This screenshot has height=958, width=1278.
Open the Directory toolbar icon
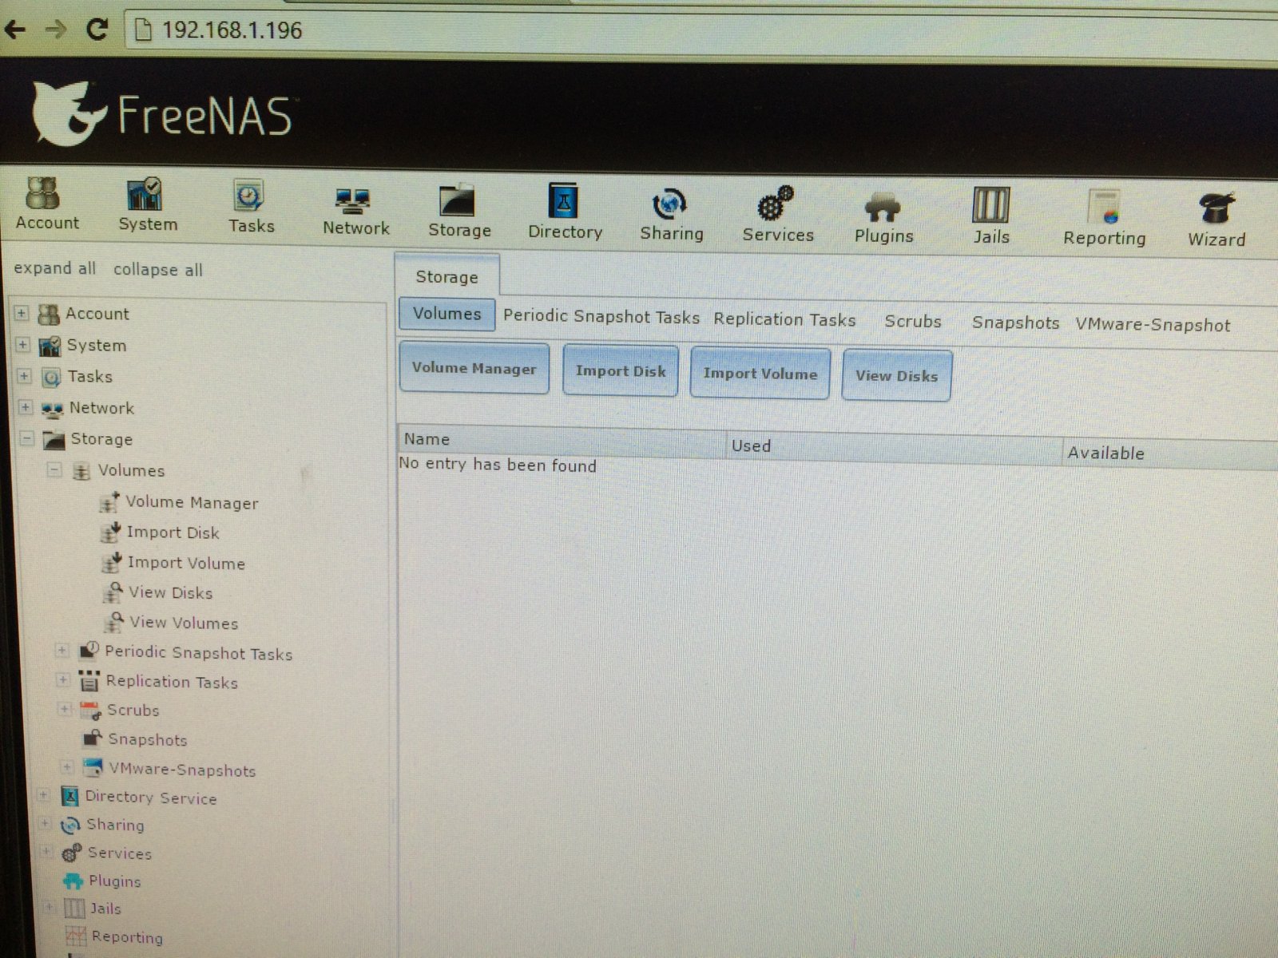565,212
